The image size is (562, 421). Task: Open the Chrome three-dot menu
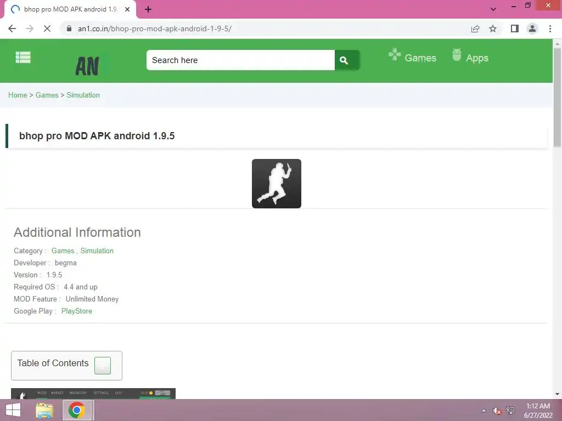550,29
